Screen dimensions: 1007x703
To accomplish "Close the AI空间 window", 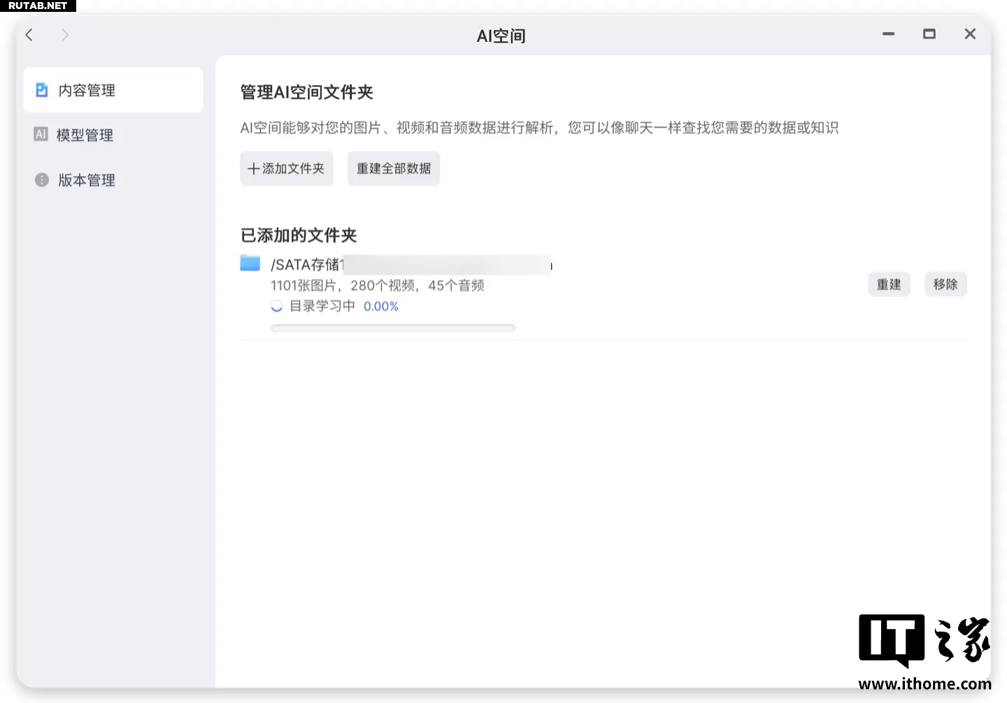I will click(x=969, y=34).
